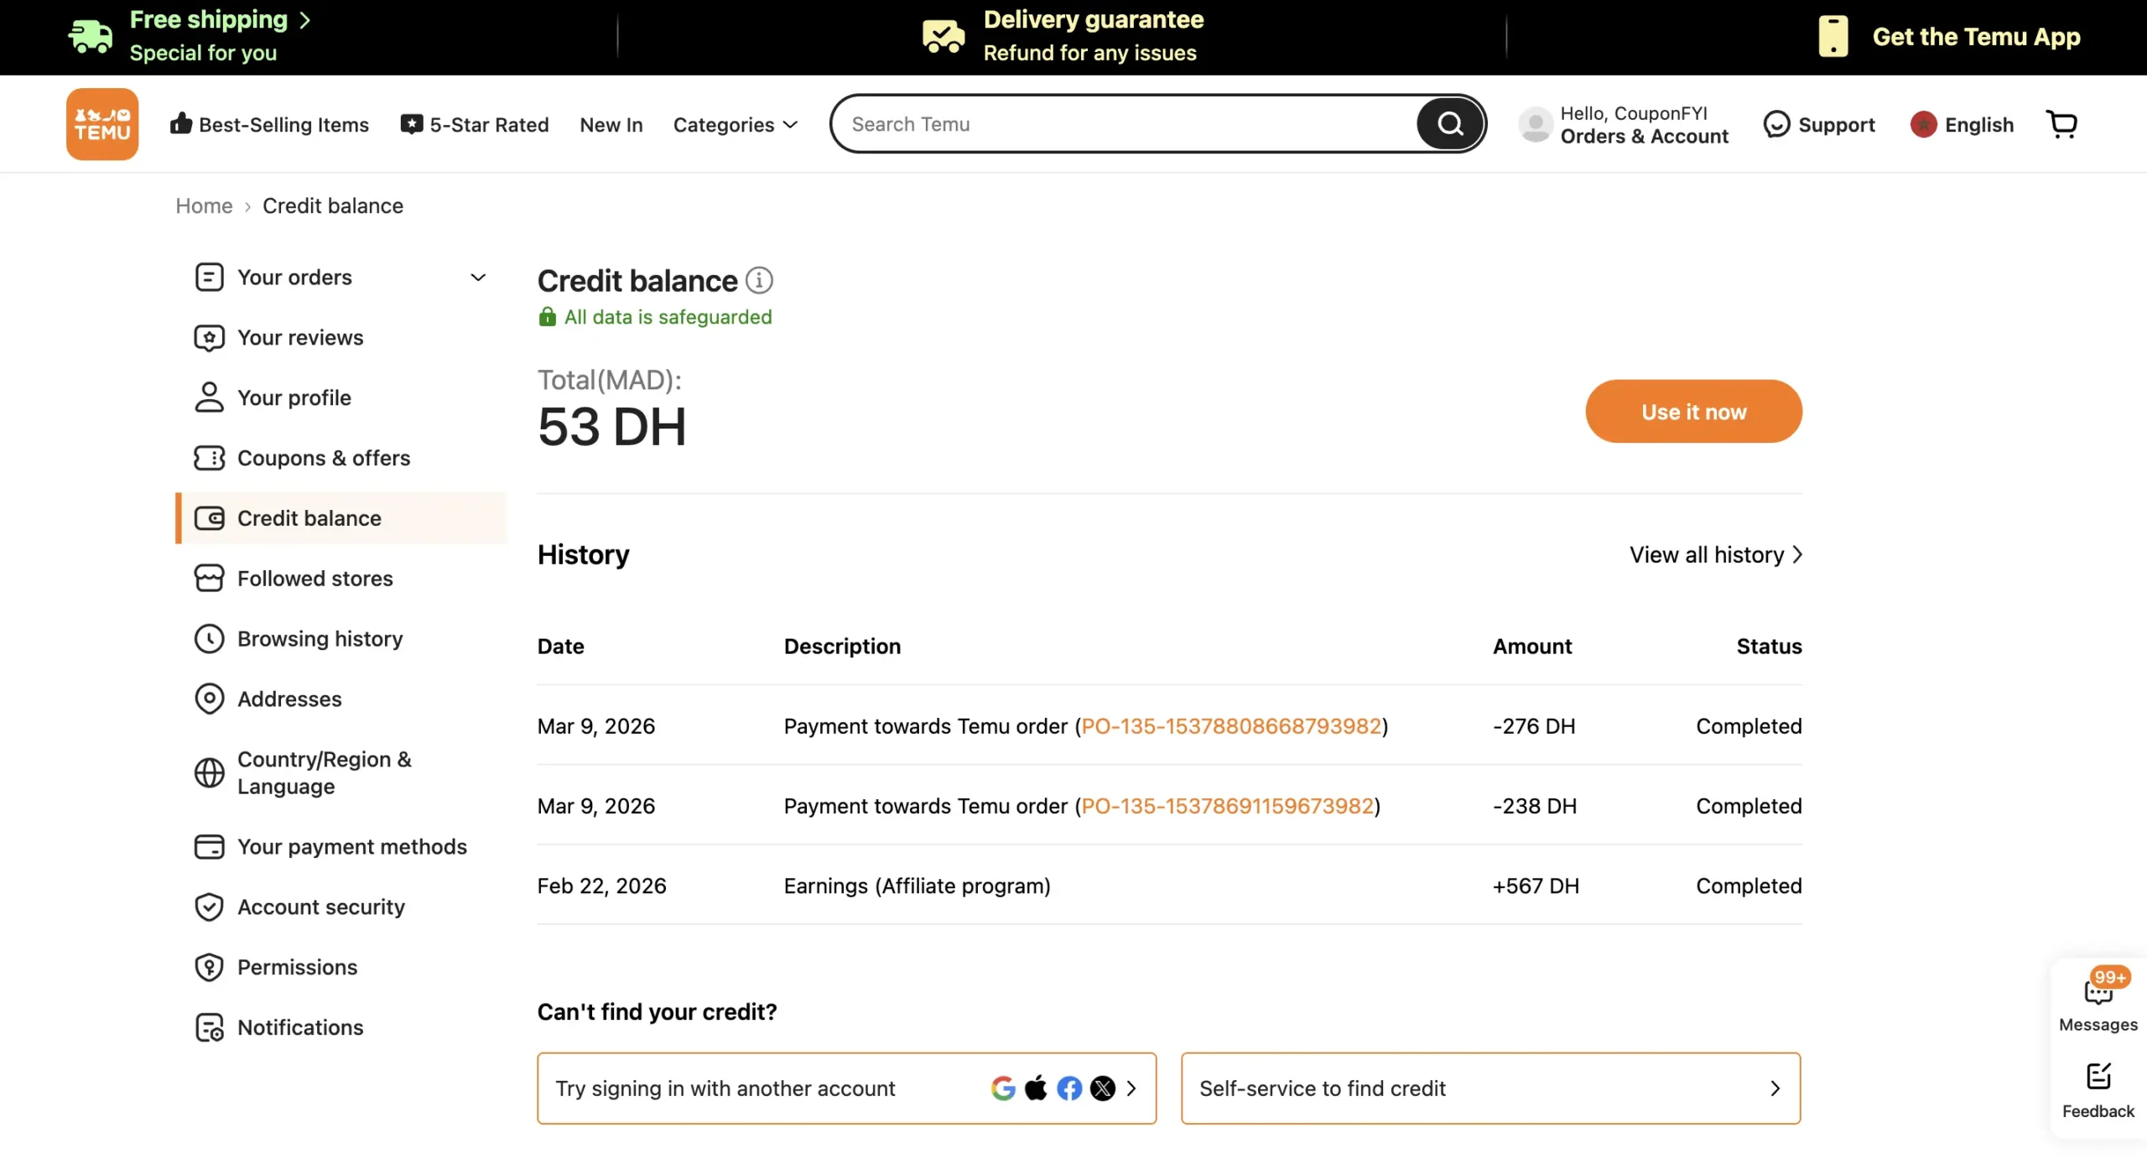Click Delivery guarantee banner

[1063, 36]
